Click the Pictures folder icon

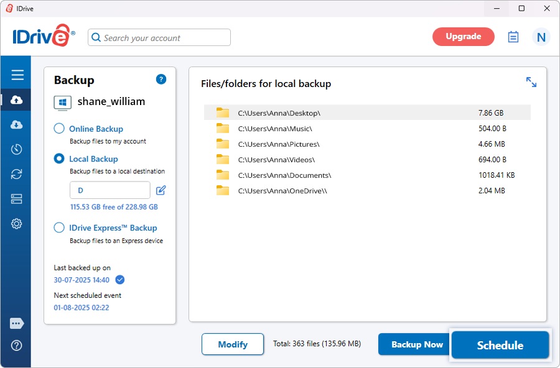[x=223, y=144]
